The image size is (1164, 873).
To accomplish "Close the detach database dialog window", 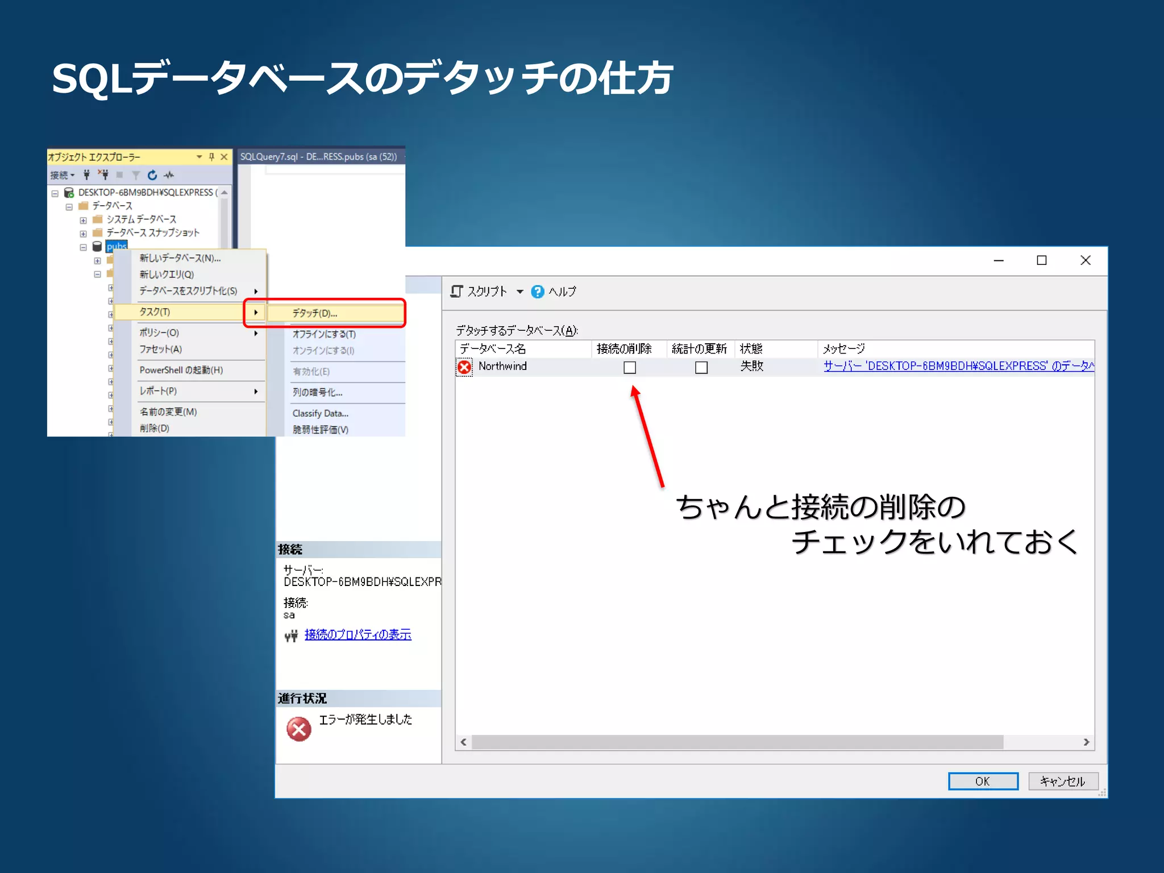I will tap(1086, 260).
